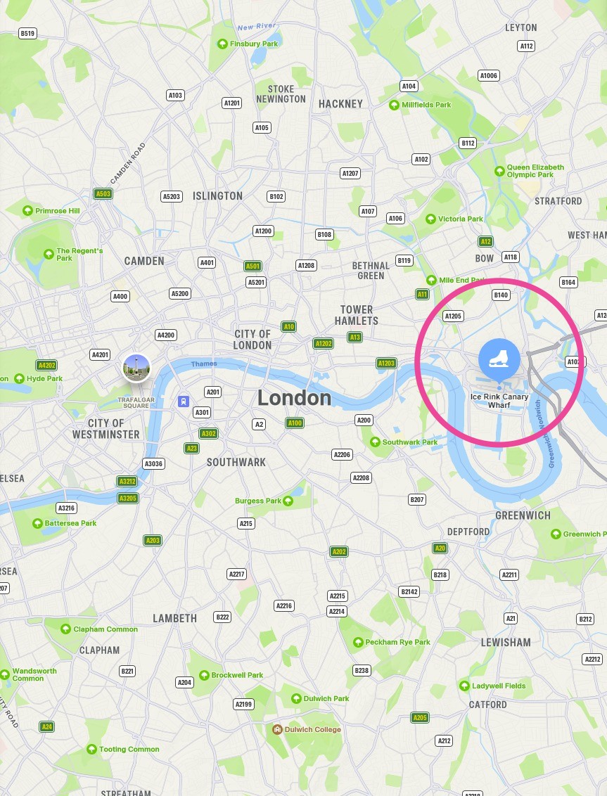Select the Southwark Park marker icon
This screenshot has height=796, width=607.
click(x=375, y=442)
